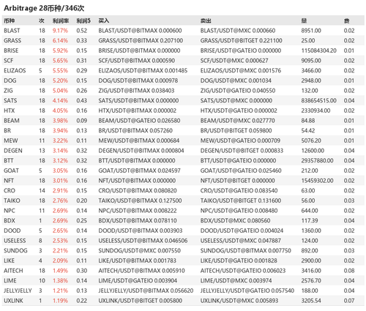Screen dimensions: 366x311
Task: Click the AITECH fee value 0.08
Action: click(349, 271)
